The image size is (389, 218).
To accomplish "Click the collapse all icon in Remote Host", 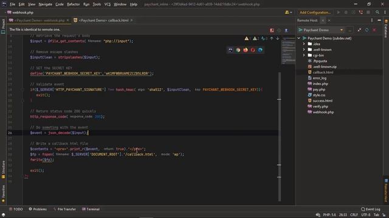I will [x=359, y=30].
